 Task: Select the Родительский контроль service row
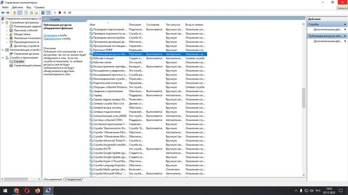[x=148, y=83]
